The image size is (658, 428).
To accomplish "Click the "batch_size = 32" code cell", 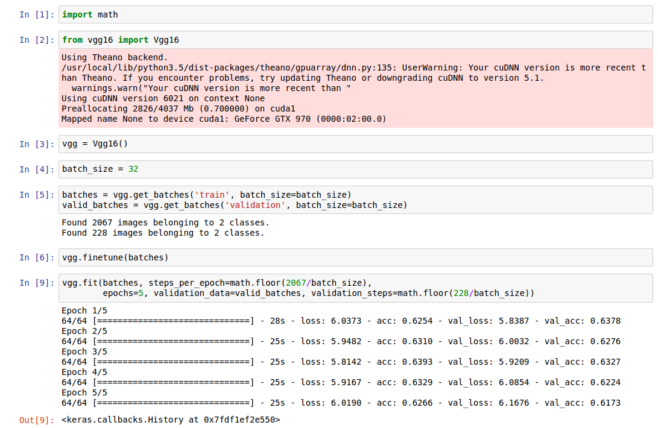I will (x=356, y=169).
